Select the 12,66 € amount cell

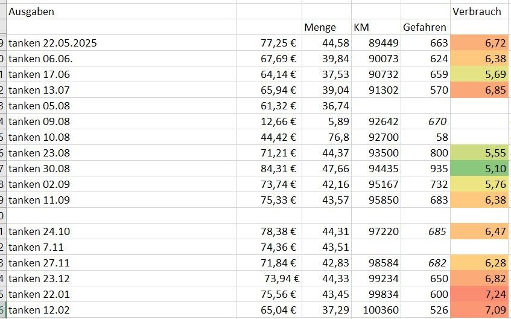click(278, 121)
